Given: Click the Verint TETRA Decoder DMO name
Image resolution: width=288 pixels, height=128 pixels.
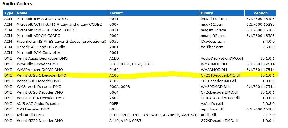Looking at the screenshot, I should click(40, 98).
